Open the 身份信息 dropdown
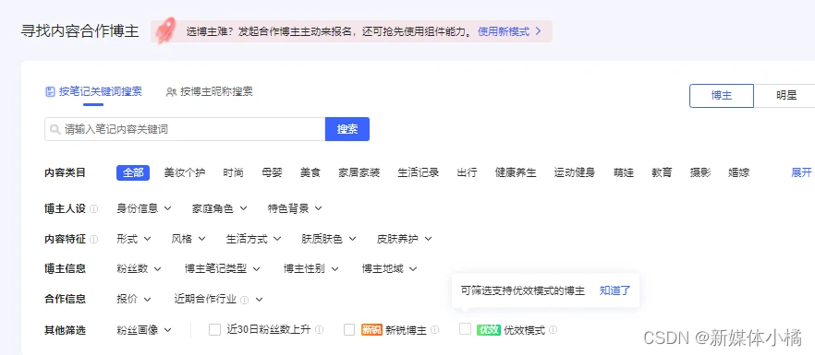This screenshot has width=815, height=355. (144, 208)
